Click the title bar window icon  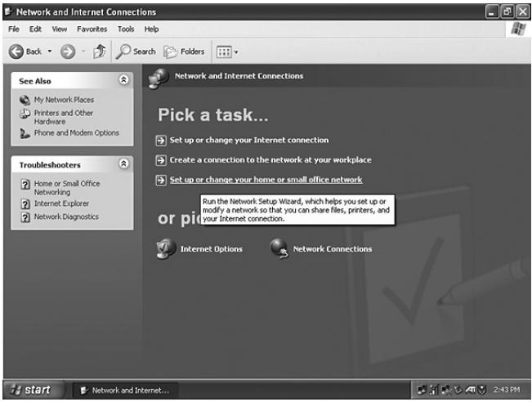pyautogui.click(x=8, y=11)
